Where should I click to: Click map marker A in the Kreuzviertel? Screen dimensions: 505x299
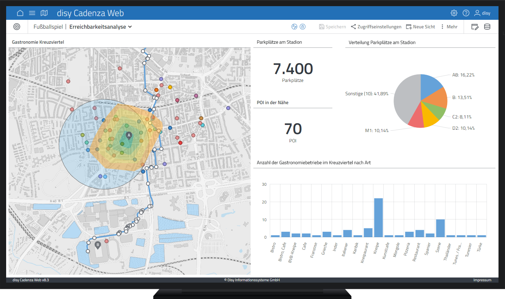coord(129,135)
